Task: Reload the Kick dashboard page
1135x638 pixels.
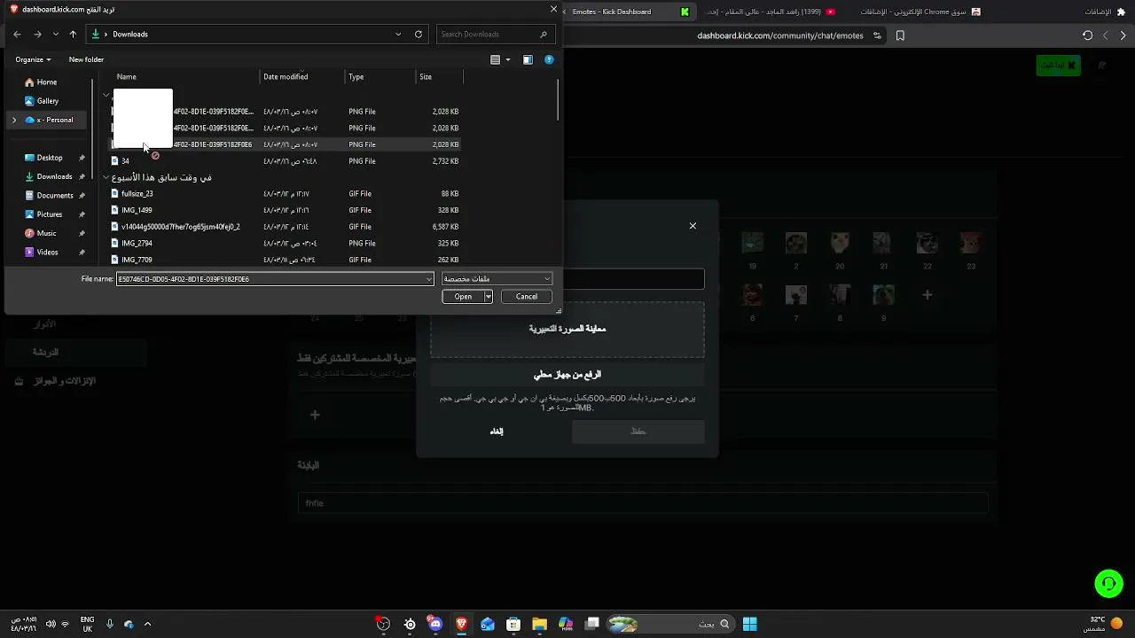Action: (x=1087, y=35)
